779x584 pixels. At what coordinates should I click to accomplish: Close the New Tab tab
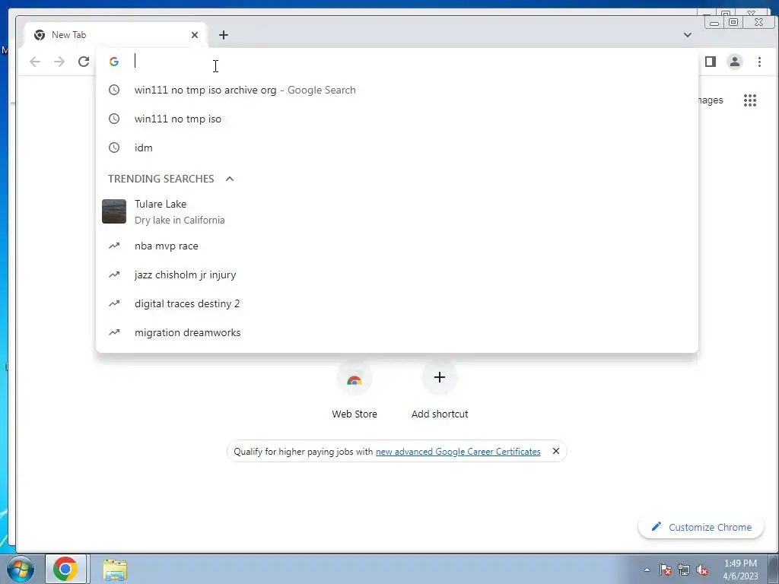[195, 35]
